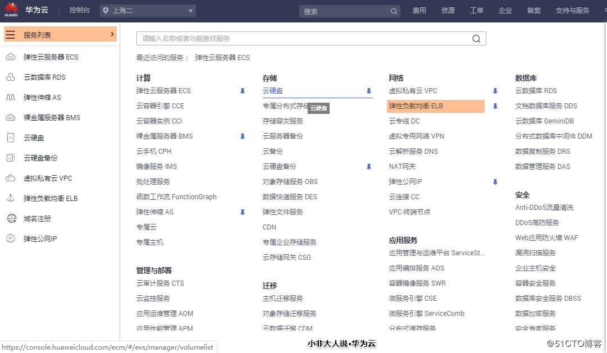Click the 云数据库 RDS sidebar icon
This screenshot has height=353, width=607.
coord(11,77)
